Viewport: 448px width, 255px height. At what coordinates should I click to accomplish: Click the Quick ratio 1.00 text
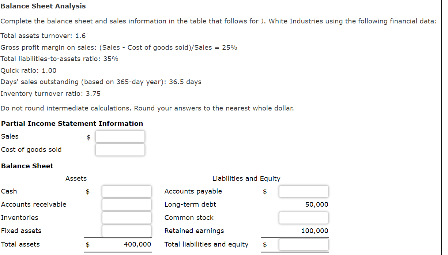(29, 70)
